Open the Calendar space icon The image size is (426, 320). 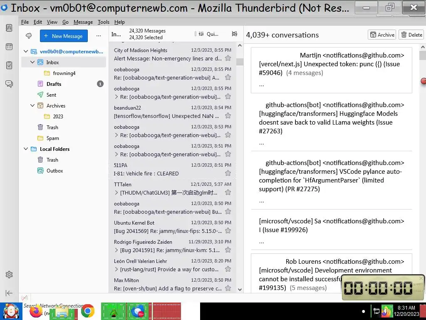coord(9,47)
